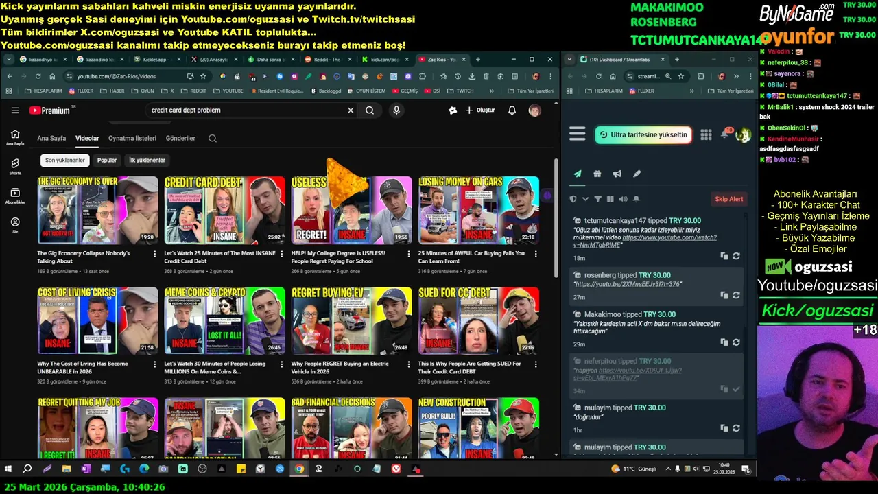Open Windows Start menu

(x=8, y=469)
